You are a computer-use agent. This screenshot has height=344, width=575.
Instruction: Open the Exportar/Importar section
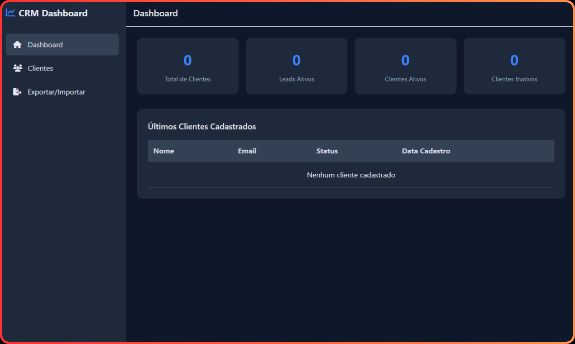(56, 91)
